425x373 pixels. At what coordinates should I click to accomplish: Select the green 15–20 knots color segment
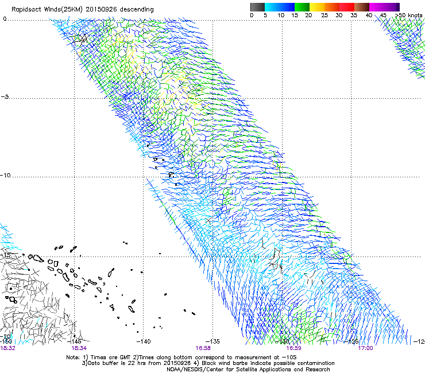302,7
